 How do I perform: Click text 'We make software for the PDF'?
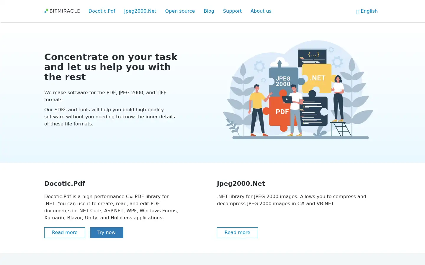point(105,96)
